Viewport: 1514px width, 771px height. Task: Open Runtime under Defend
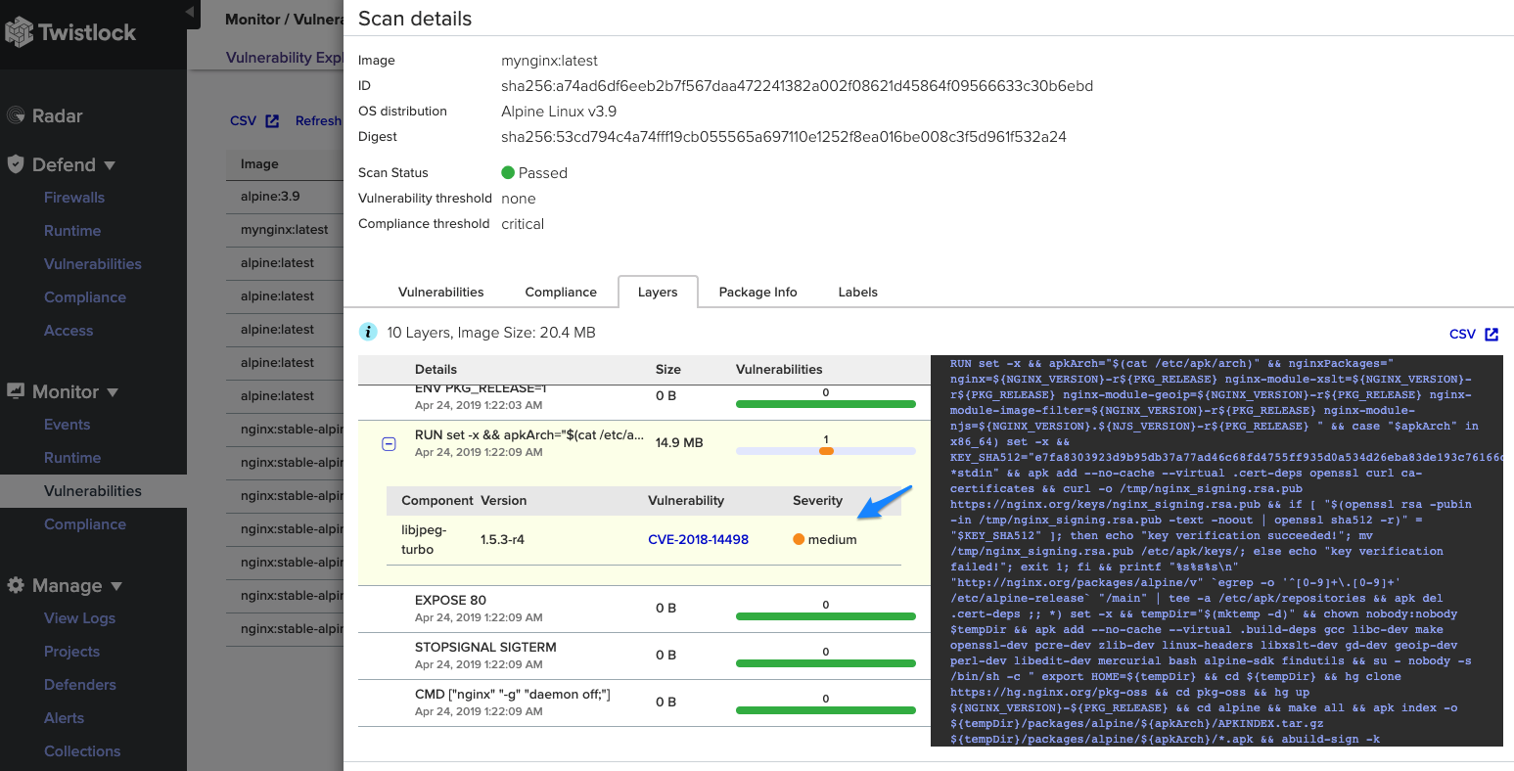coord(72,231)
